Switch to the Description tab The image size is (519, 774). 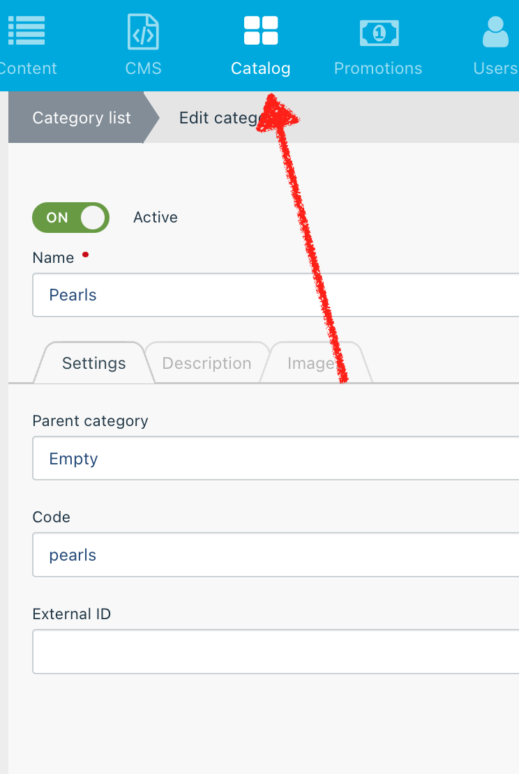coord(207,363)
